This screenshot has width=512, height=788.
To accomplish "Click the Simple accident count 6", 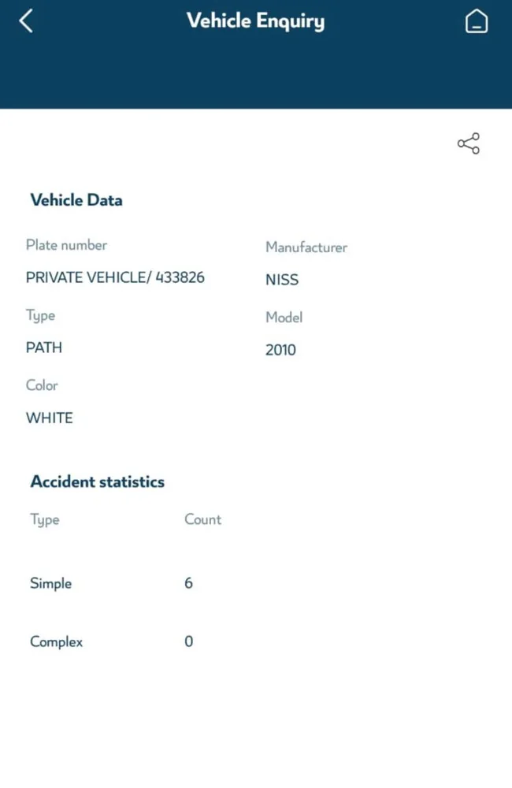I will coord(188,583).
